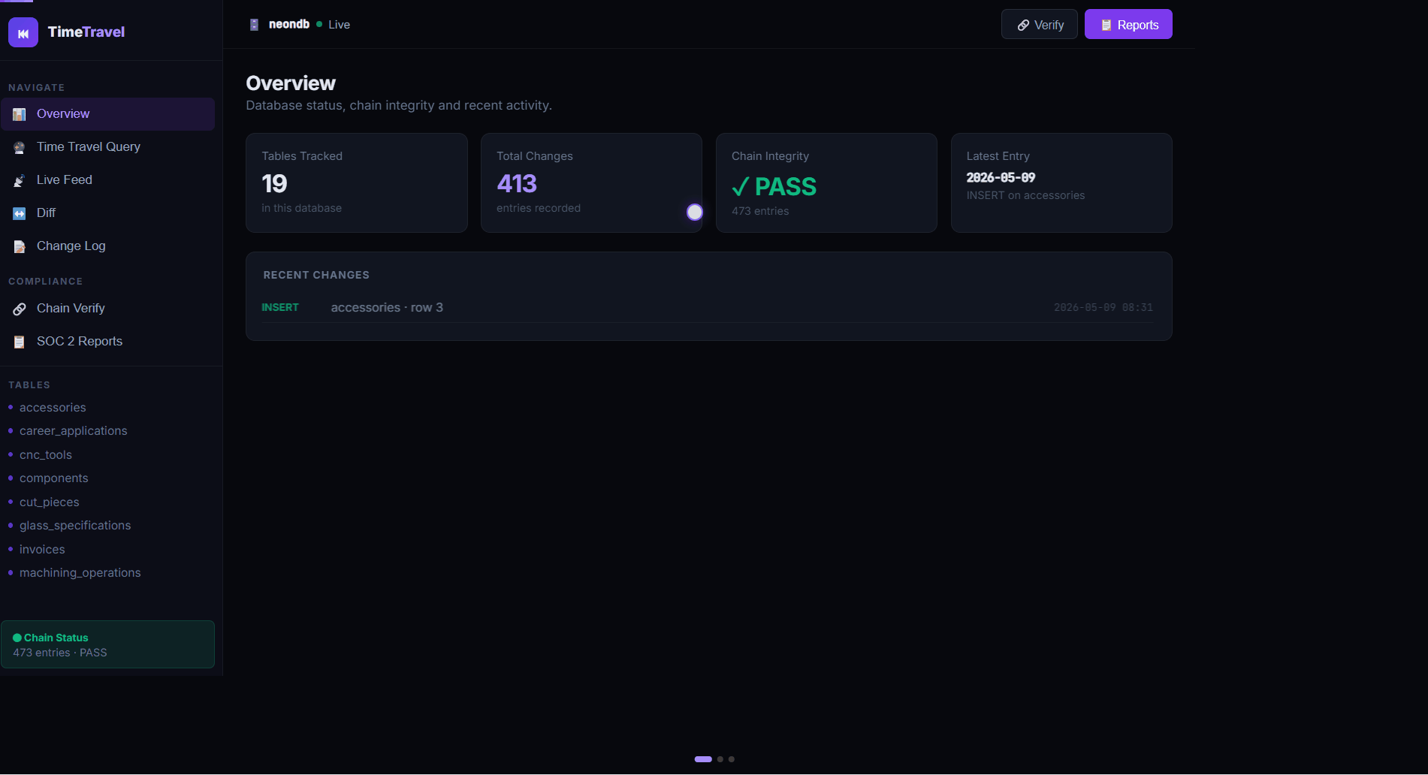Click the Time Travel Query icon
Viewport: 1428px width, 775px height.
click(x=20, y=147)
